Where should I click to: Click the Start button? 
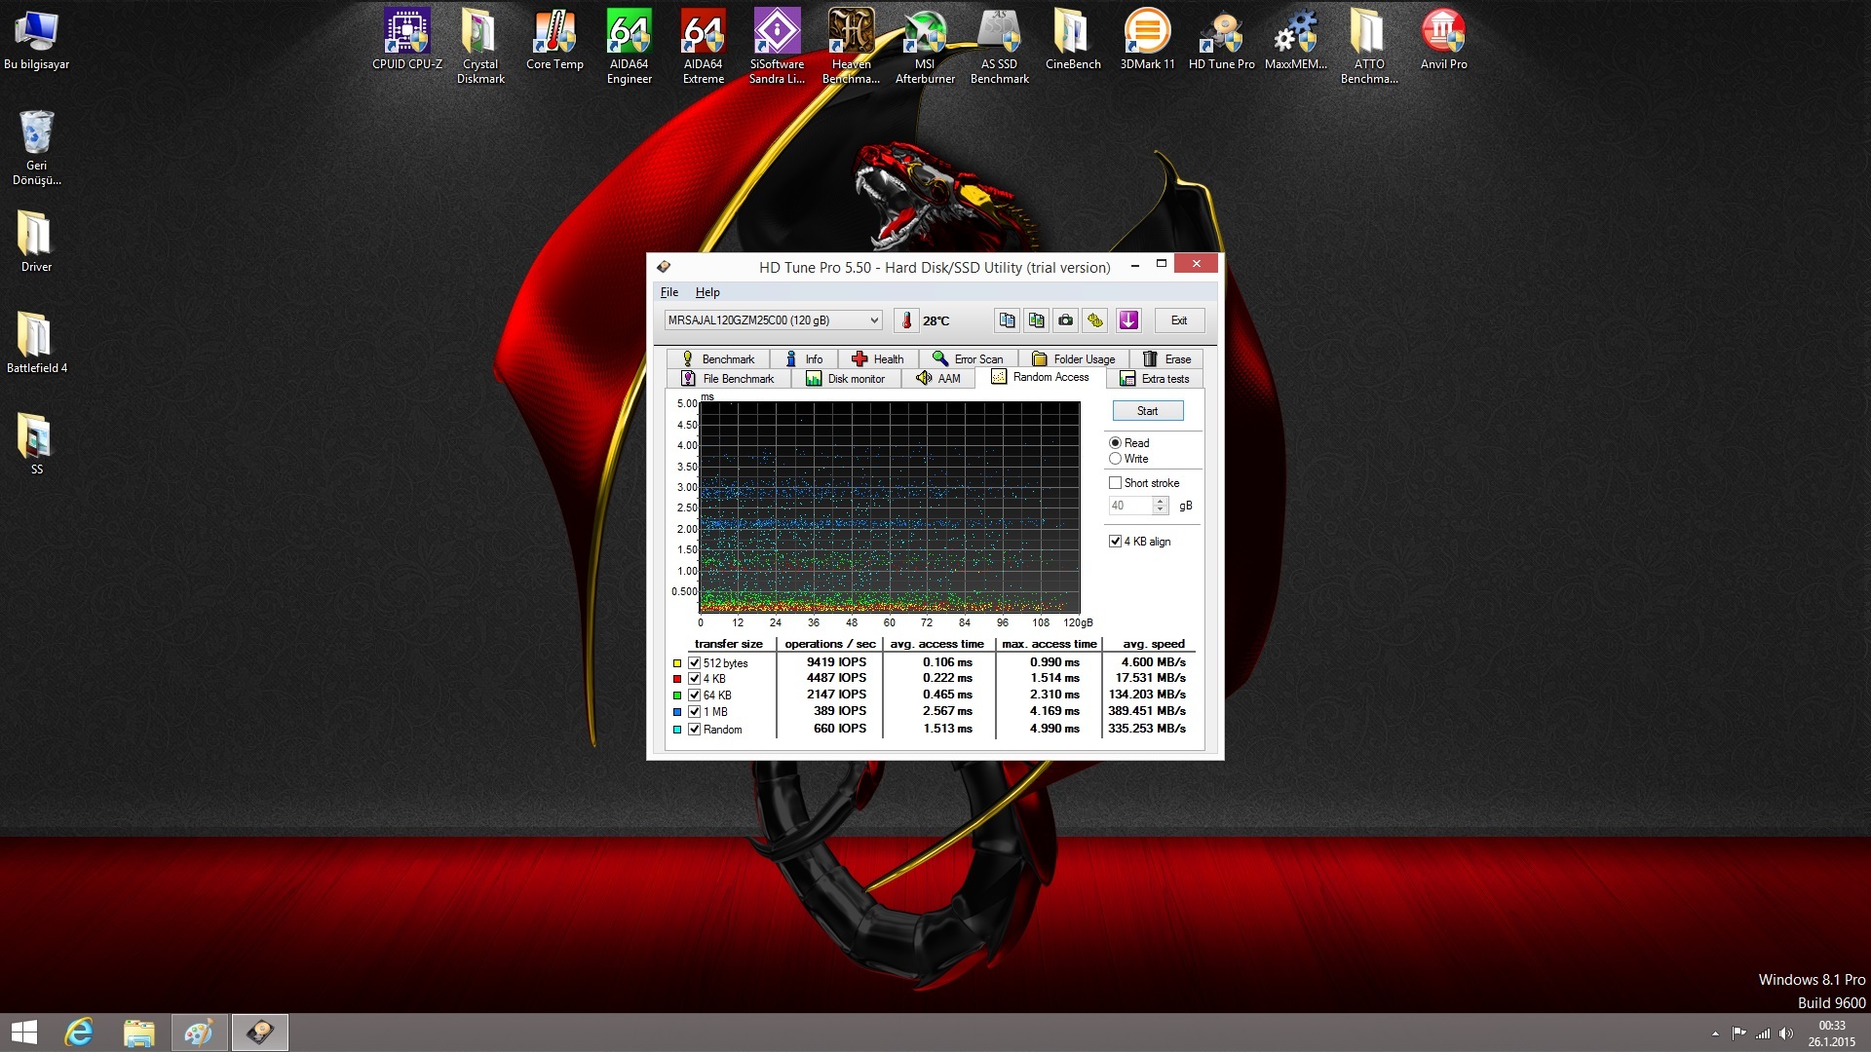[1148, 411]
